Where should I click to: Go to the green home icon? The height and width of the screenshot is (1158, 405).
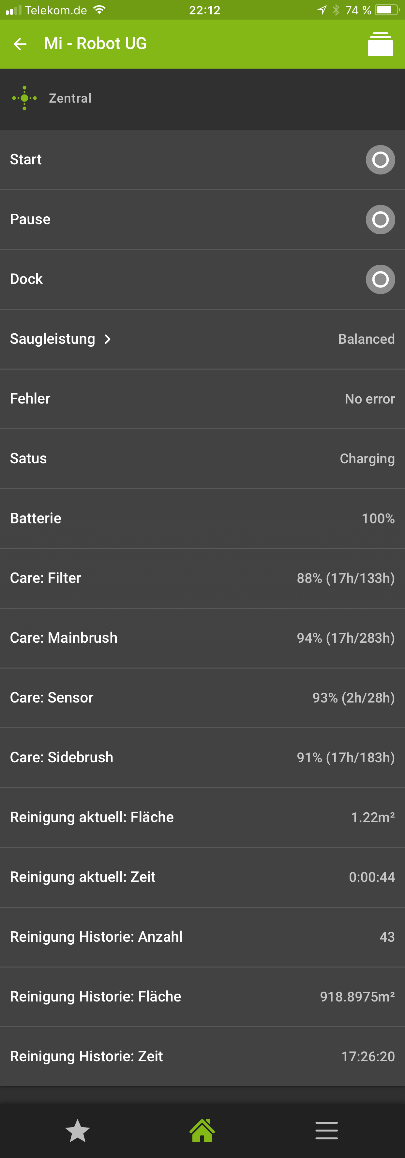(x=202, y=1130)
